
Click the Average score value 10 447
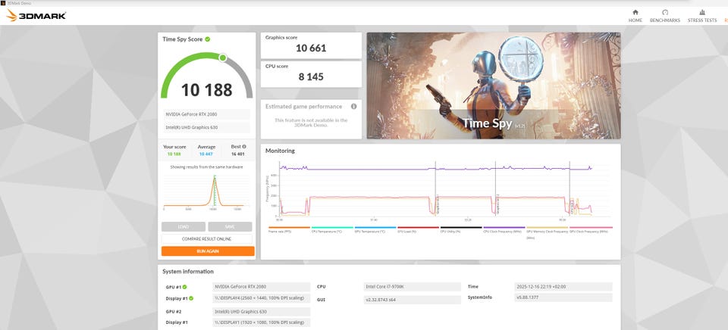click(x=206, y=154)
